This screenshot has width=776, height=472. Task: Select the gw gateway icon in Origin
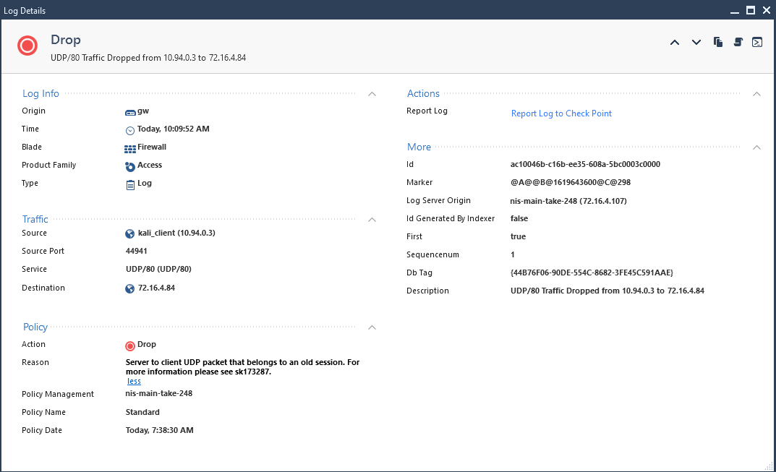tap(129, 111)
